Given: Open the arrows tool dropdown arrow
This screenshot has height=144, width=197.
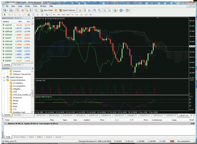Looking at the screenshot, I should pos(49,15).
